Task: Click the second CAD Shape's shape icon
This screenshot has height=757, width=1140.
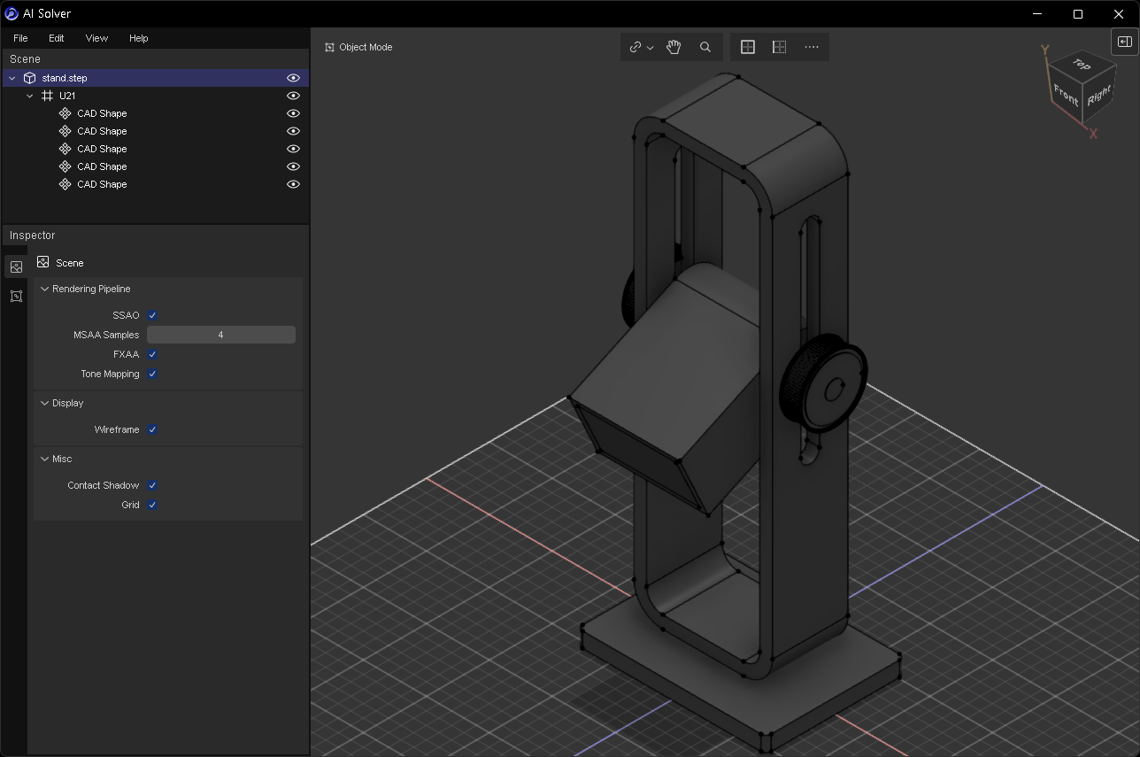Action: [x=65, y=131]
